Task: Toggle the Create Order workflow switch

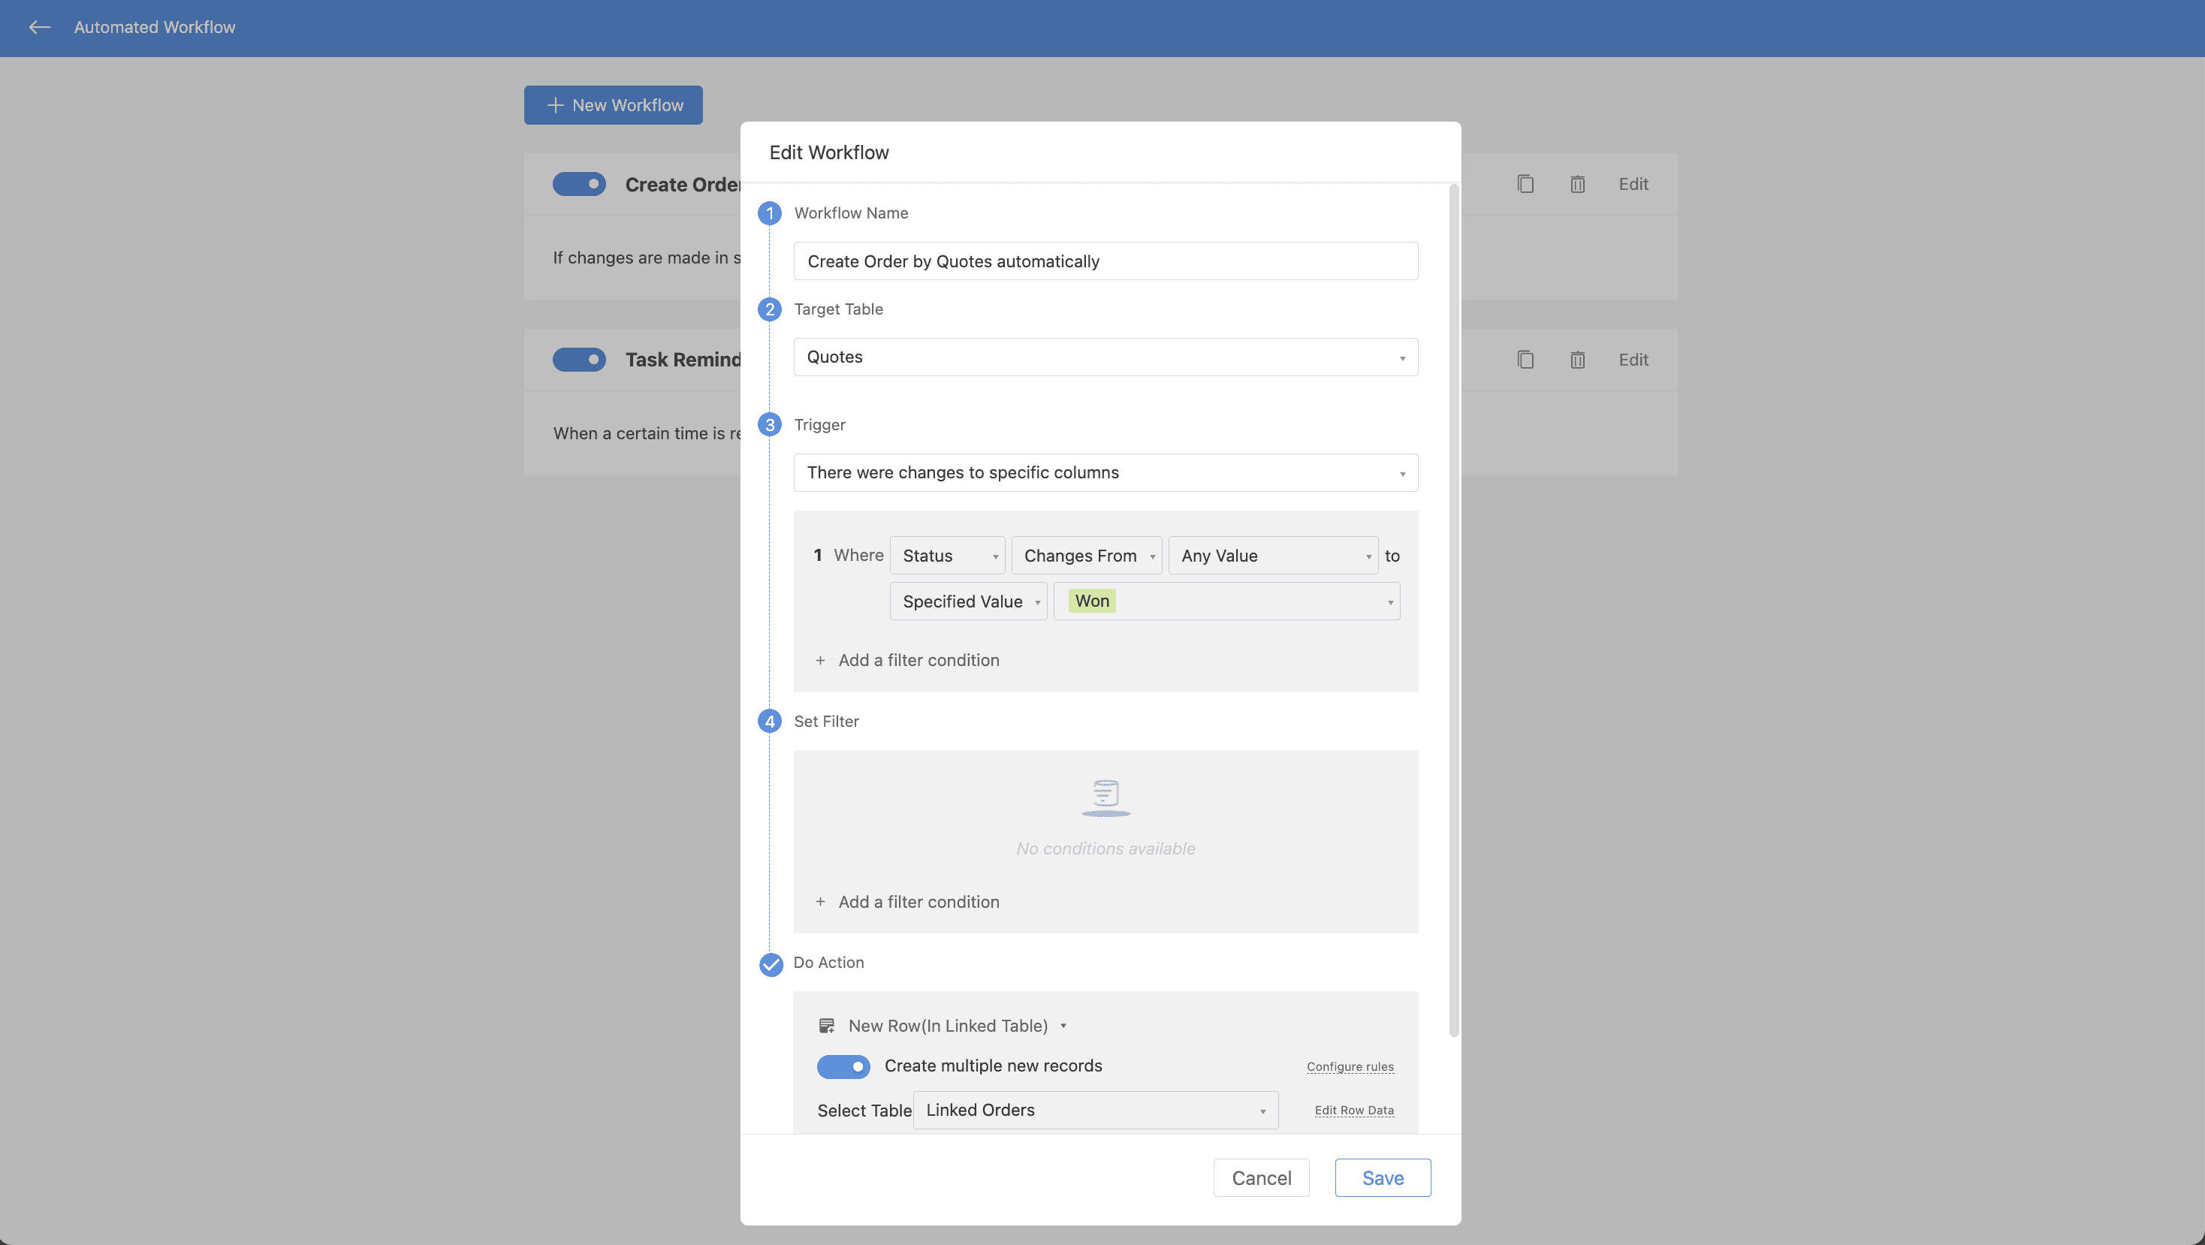Action: click(578, 184)
